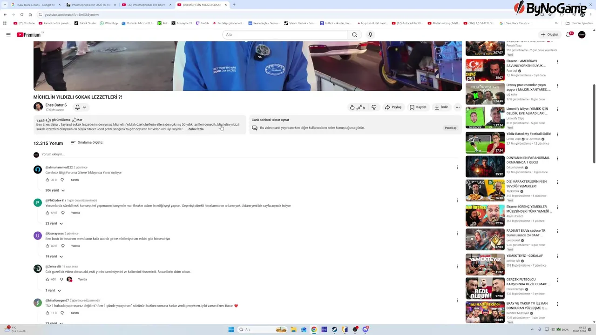Go to YouTube Premium home logo

[29, 34]
